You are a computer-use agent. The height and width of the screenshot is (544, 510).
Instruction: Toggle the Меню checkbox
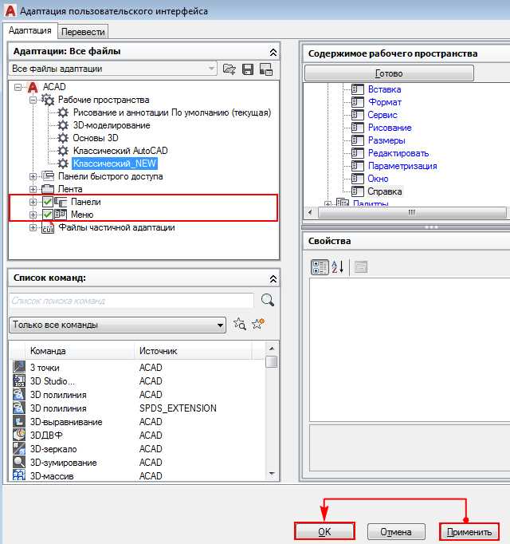coord(48,215)
